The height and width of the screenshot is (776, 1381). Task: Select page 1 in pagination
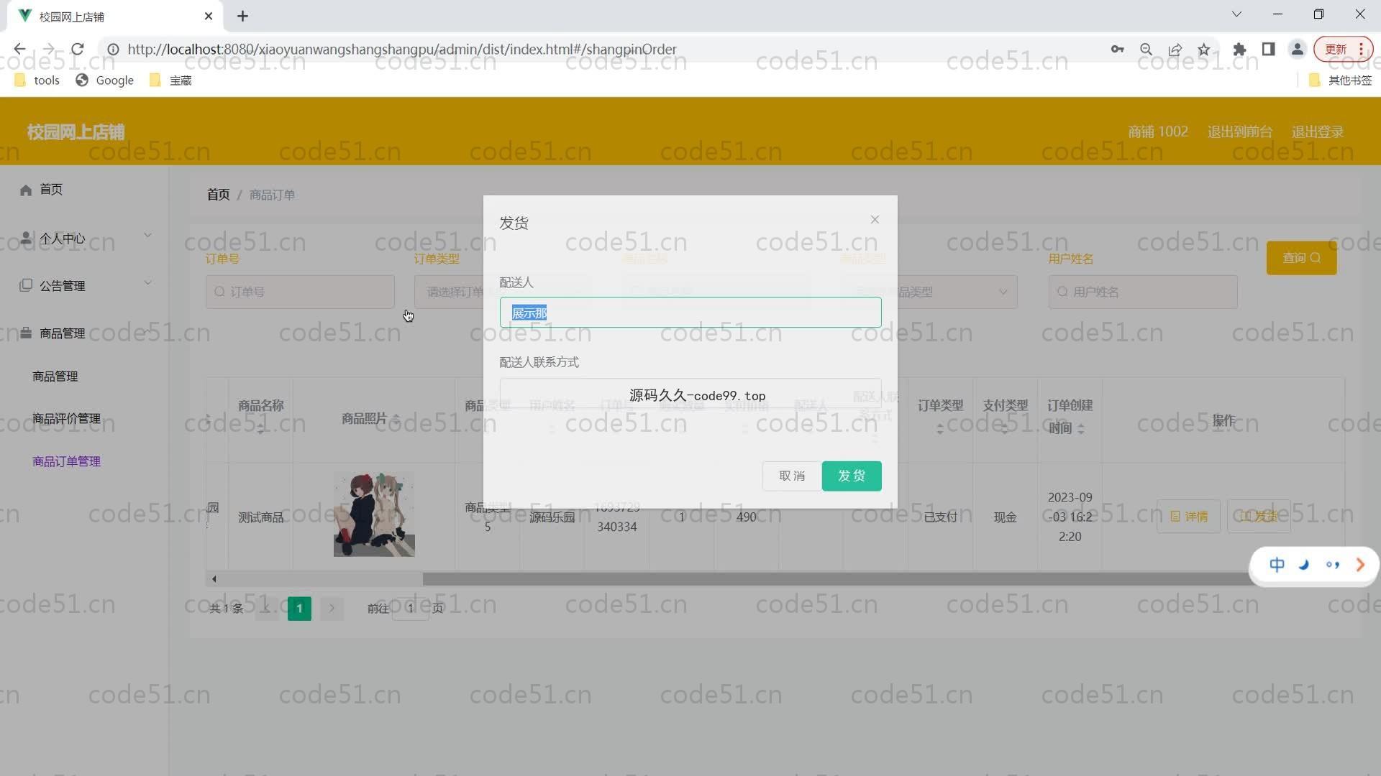[299, 609]
